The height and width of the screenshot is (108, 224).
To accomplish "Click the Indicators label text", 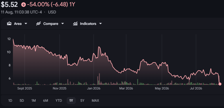I will (88, 24).
